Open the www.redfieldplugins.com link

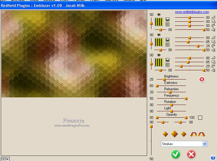192,12
